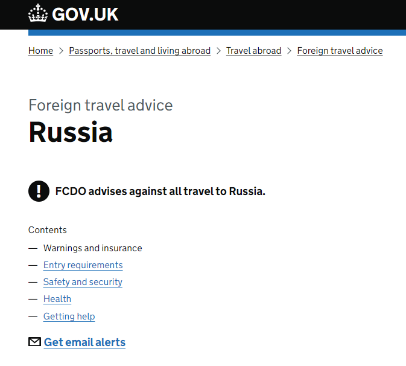
Task: Click the exclamation warning icon
Action: 39,191
